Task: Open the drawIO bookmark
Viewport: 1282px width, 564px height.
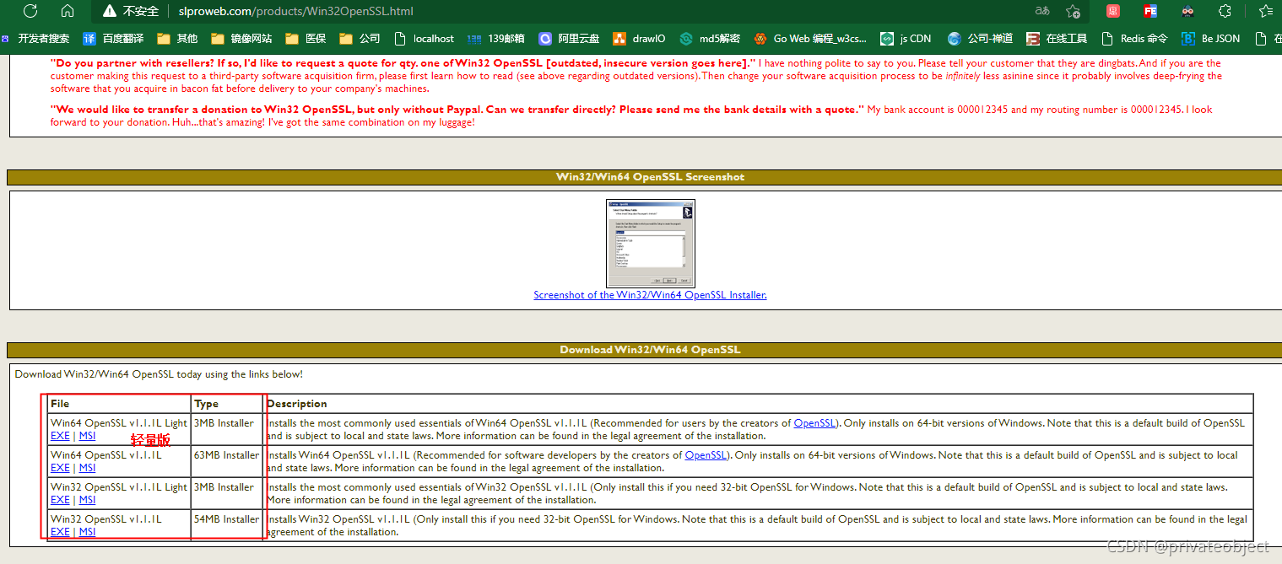Action: [640, 39]
